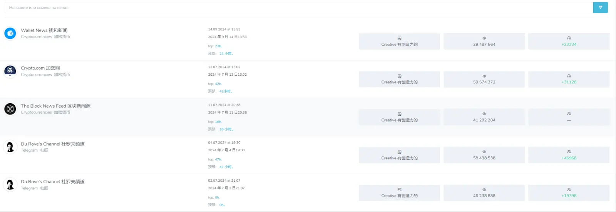616x212 pixels.
Task: Click The Block News Feed logo icon
Action: click(x=10, y=109)
